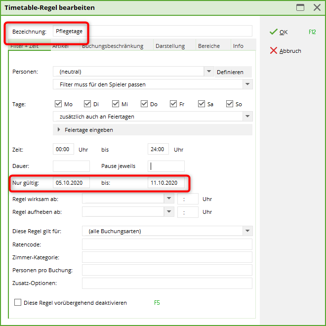Close the dialog with the title bar X
Viewport: 326px width, 326px height.
tap(317, 7)
